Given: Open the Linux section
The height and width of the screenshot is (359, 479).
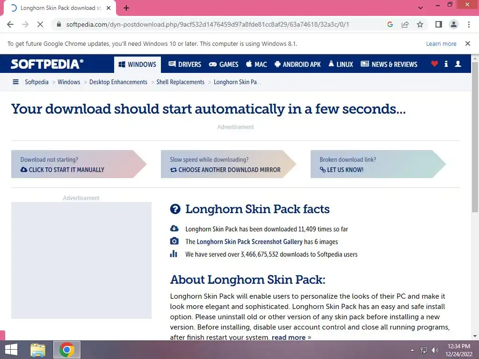Looking at the screenshot, I should click(x=341, y=65).
